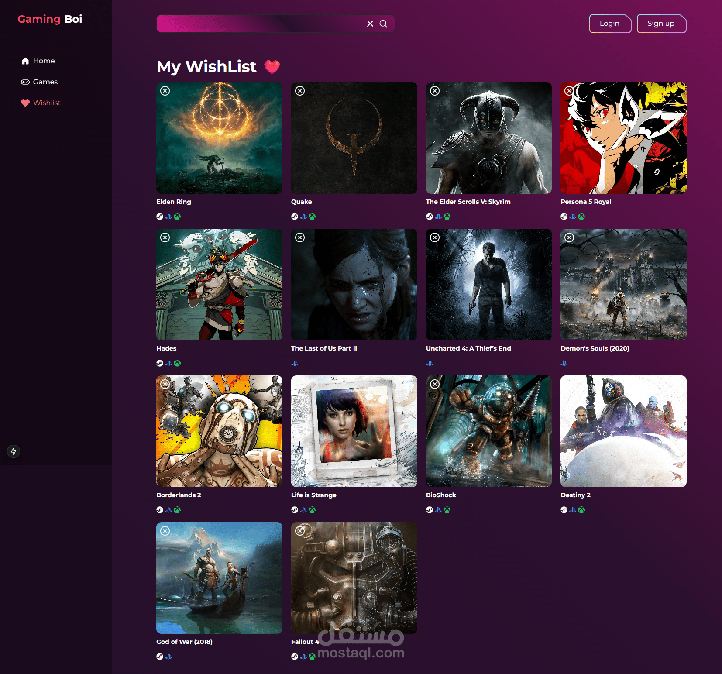Click Steam icon under Elden Ring
The image size is (722, 674).
(160, 217)
